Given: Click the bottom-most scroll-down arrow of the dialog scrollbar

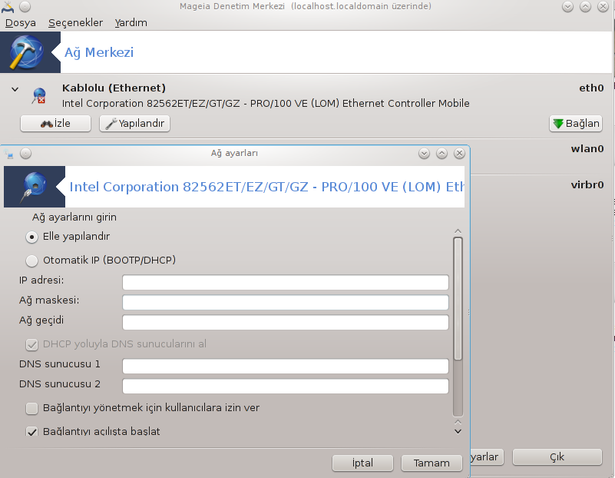Looking at the screenshot, I should 458,431.
